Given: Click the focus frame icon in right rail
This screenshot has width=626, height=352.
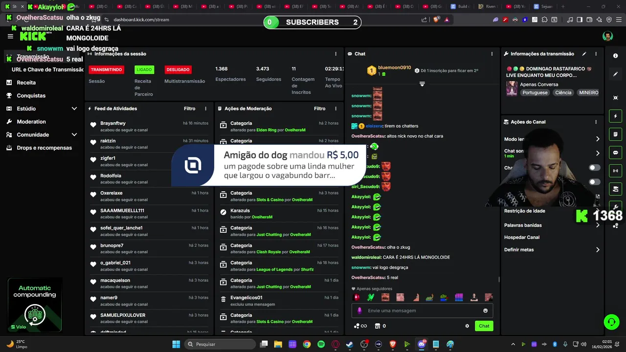Looking at the screenshot, I should pyautogui.click(x=615, y=98).
